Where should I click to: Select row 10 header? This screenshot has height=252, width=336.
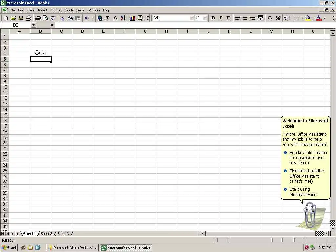click(x=5, y=87)
